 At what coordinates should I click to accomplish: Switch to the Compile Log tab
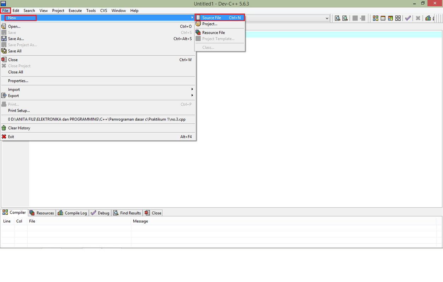[x=72, y=213]
